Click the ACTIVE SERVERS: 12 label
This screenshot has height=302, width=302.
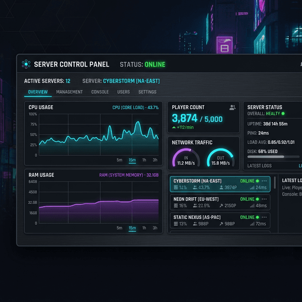point(47,81)
